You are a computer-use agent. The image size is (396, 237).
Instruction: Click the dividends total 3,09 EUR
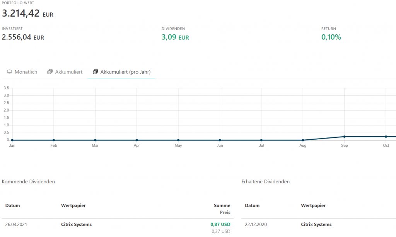point(175,37)
